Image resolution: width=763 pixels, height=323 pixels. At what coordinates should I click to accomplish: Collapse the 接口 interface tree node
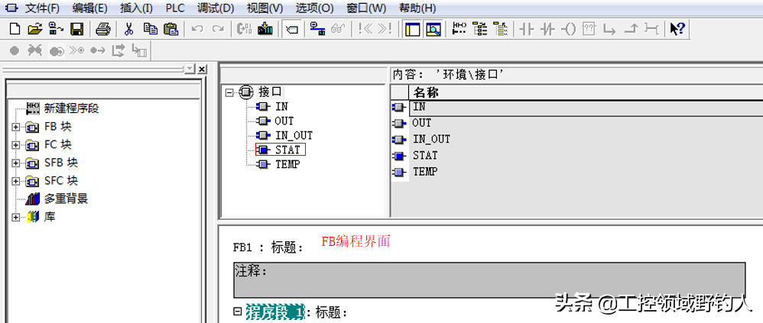(229, 92)
